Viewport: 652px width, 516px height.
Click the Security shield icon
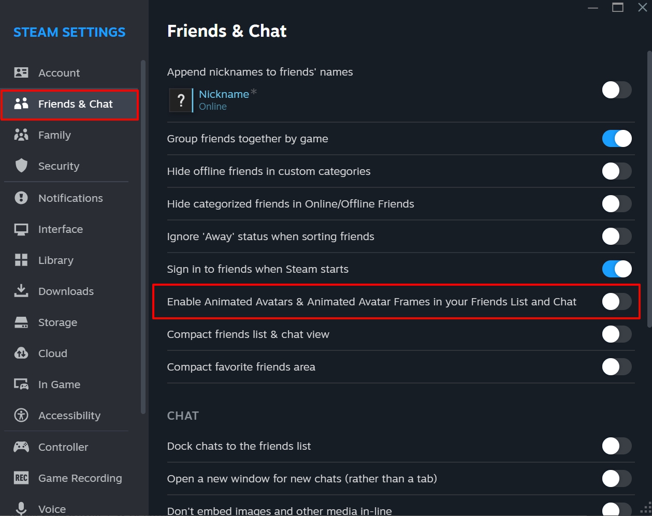[x=21, y=166]
